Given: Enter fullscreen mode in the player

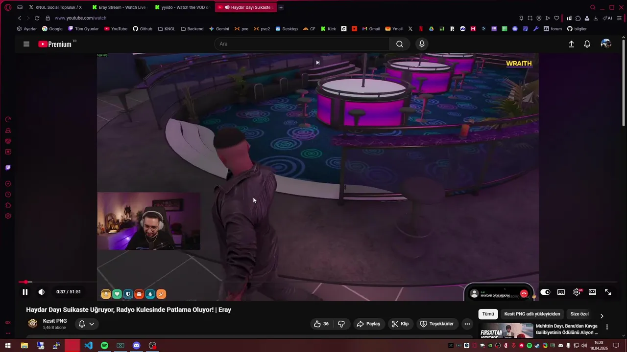Looking at the screenshot, I should pos(608,292).
